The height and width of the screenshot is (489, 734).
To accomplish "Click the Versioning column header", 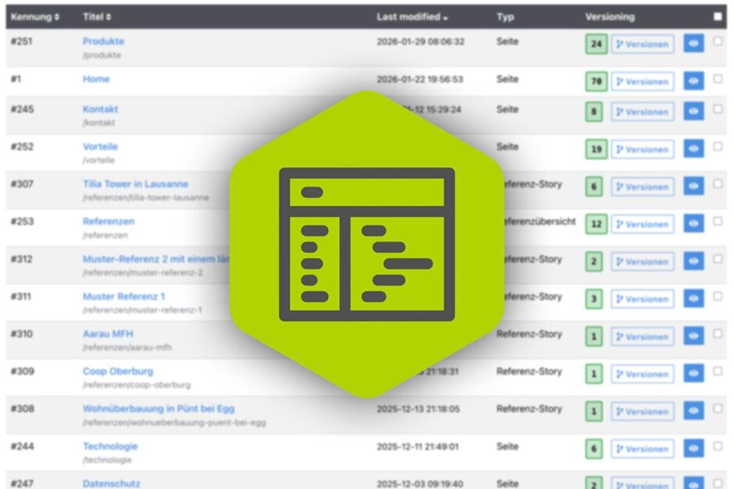I will click(611, 16).
